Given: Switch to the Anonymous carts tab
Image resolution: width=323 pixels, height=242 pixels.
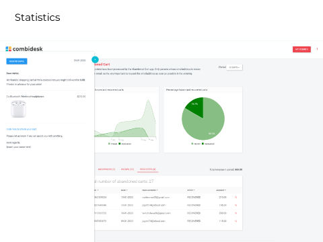Looking at the screenshot, I should pos(106,169).
